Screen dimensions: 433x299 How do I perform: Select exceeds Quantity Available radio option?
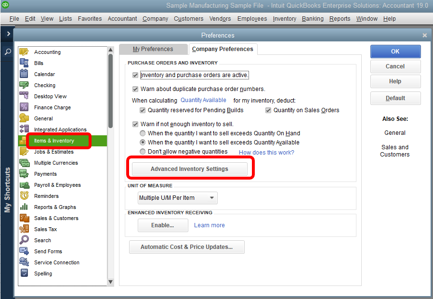143,143
